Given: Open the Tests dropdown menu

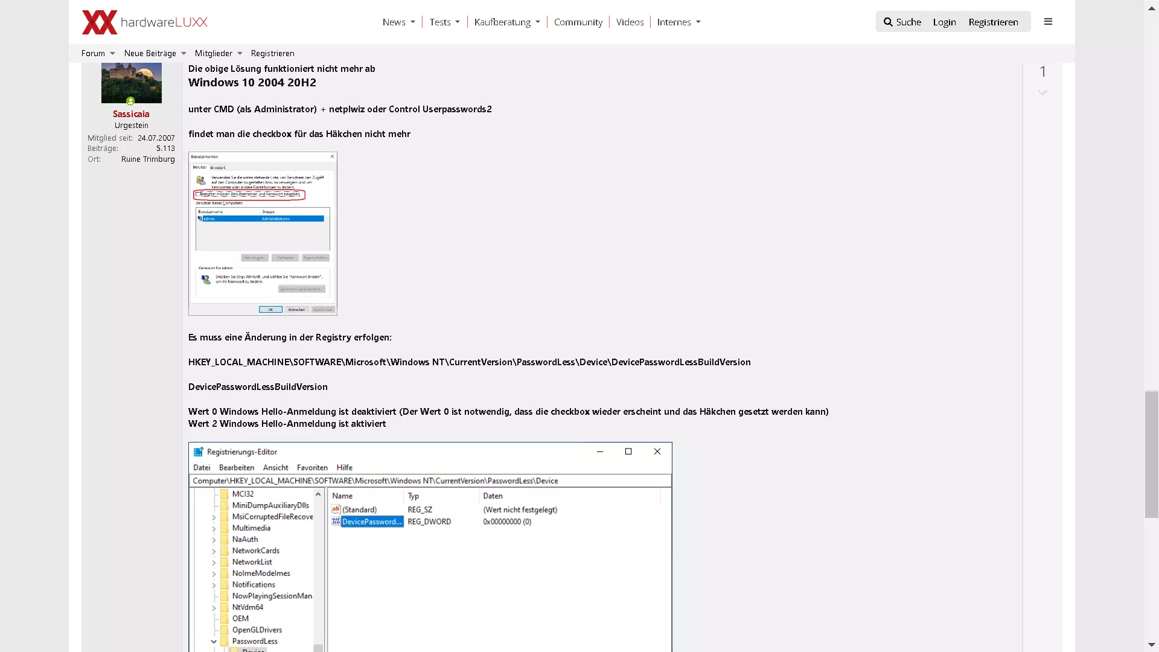Looking at the screenshot, I should click(x=444, y=22).
